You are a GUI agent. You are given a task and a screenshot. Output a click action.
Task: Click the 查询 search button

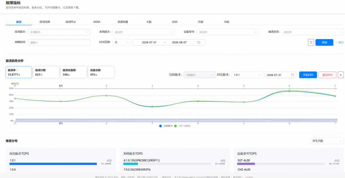pyautogui.click(x=324, y=42)
